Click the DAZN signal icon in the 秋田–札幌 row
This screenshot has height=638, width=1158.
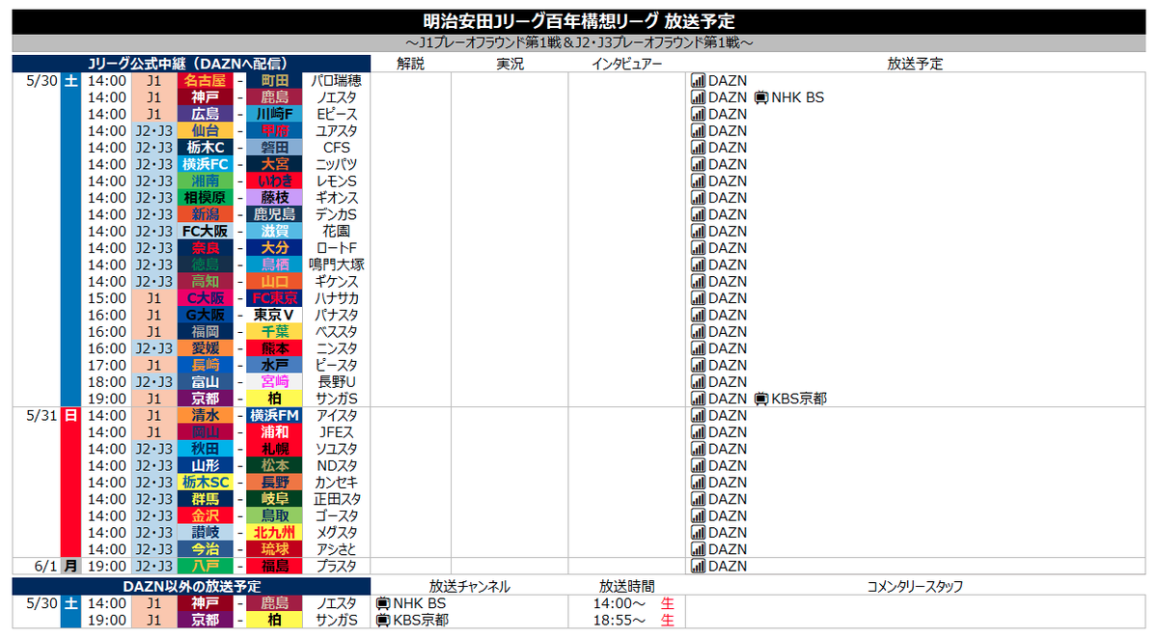(699, 449)
